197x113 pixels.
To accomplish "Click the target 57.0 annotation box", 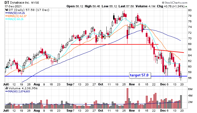I will click(x=140, y=75).
